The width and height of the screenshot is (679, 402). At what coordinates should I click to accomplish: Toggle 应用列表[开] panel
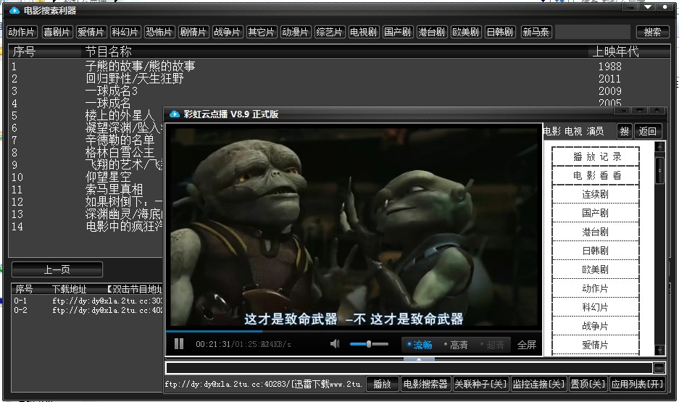tap(637, 384)
